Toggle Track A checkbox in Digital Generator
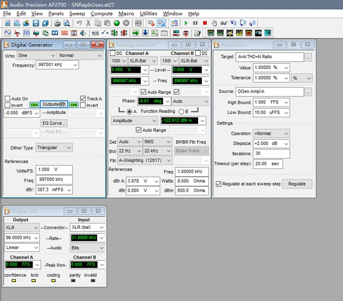This screenshot has height=301, width=343. pos(83,99)
